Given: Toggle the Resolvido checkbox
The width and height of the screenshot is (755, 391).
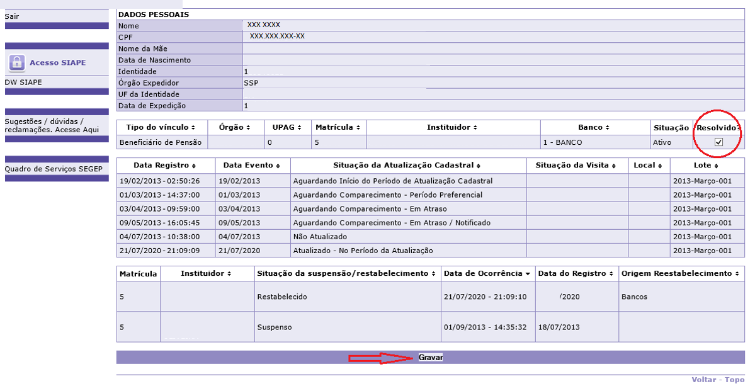Looking at the screenshot, I should pyautogui.click(x=718, y=142).
